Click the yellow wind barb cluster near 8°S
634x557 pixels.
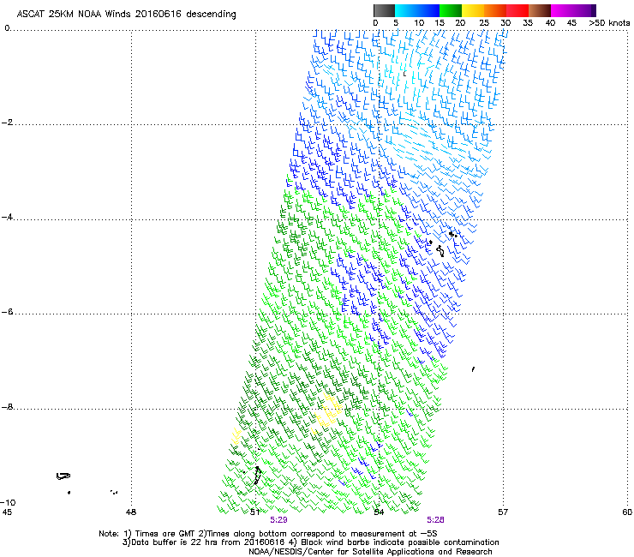tap(329, 411)
